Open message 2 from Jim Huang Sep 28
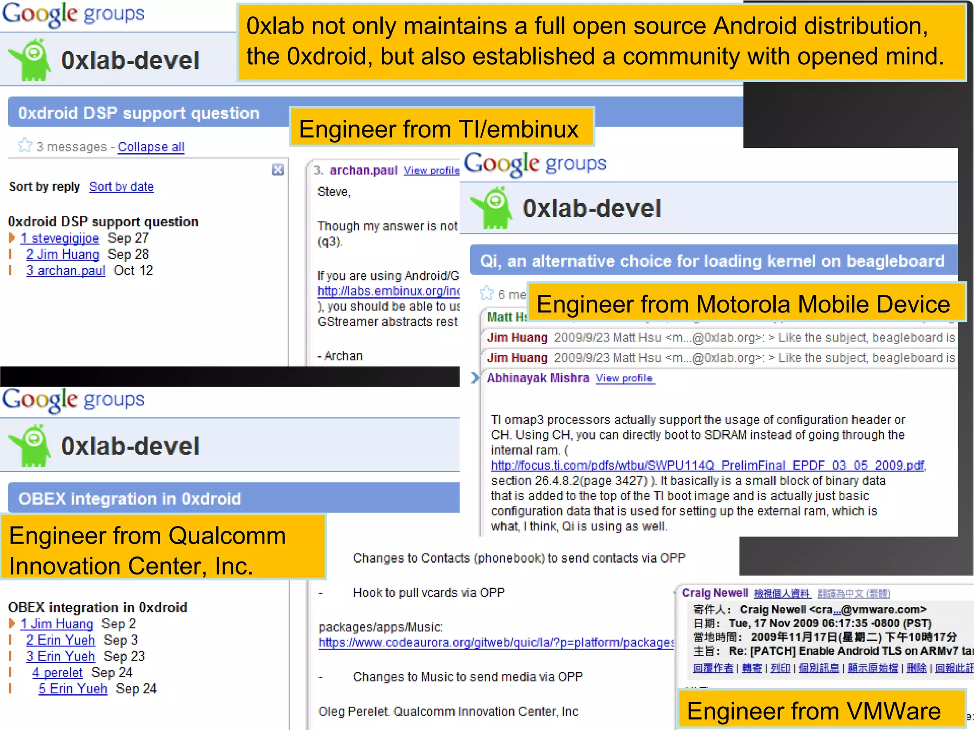This screenshot has height=730, width=974. (x=63, y=254)
